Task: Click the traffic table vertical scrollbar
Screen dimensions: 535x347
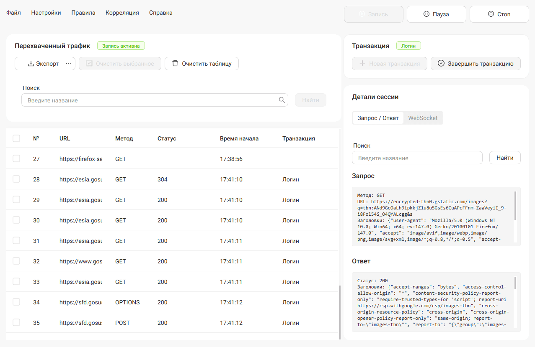Action: (x=339, y=312)
